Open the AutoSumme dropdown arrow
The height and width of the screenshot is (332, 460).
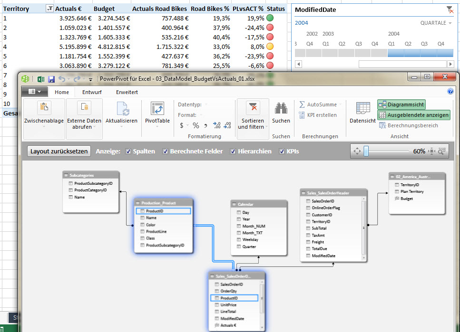pos(340,104)
